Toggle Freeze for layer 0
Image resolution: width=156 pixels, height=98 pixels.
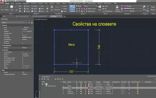click(81, 84)
